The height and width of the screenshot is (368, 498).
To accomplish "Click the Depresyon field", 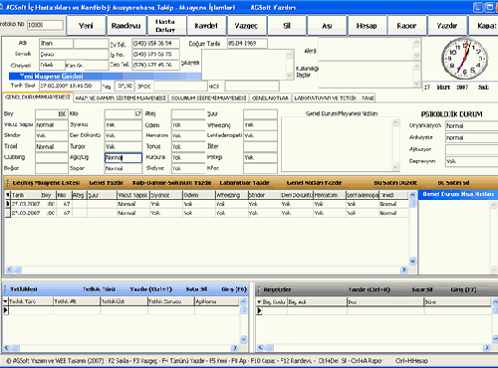I will (471, 161).
